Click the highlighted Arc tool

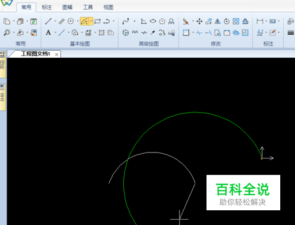pos(84,21)
